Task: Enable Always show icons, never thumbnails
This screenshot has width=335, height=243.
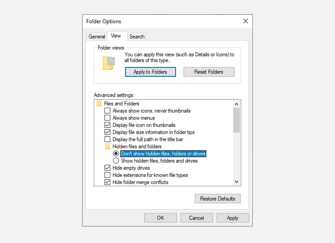Action: coord(108,111)
